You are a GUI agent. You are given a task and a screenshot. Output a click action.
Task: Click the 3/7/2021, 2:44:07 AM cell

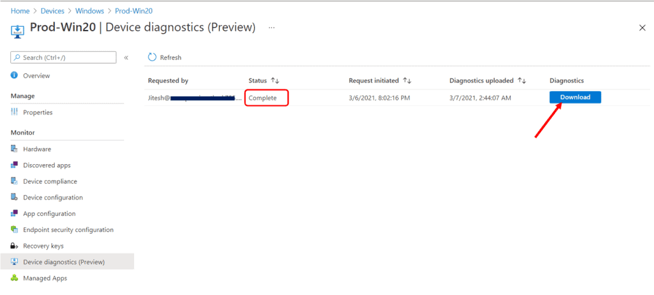[480, 98]
